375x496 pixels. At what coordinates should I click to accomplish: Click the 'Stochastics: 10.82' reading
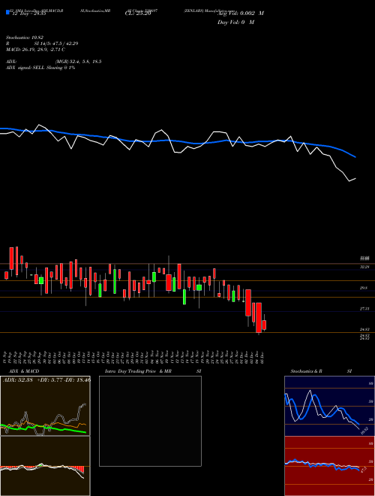coord(25,38)
